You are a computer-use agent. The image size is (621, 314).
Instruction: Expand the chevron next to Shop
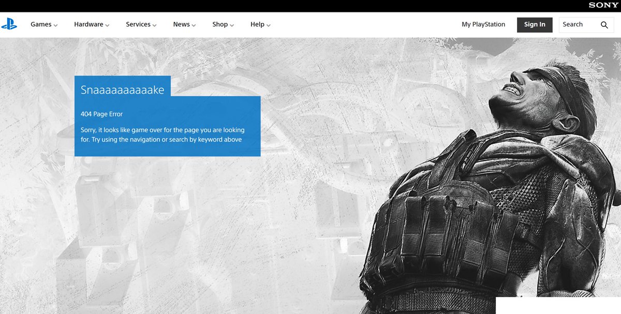232,25
